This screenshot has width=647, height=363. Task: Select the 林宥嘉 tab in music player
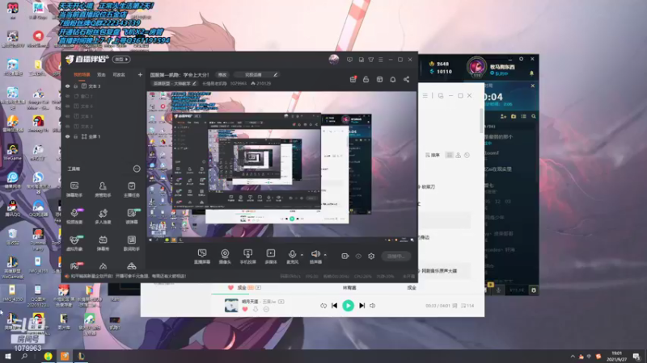click(x=349, y=288)
